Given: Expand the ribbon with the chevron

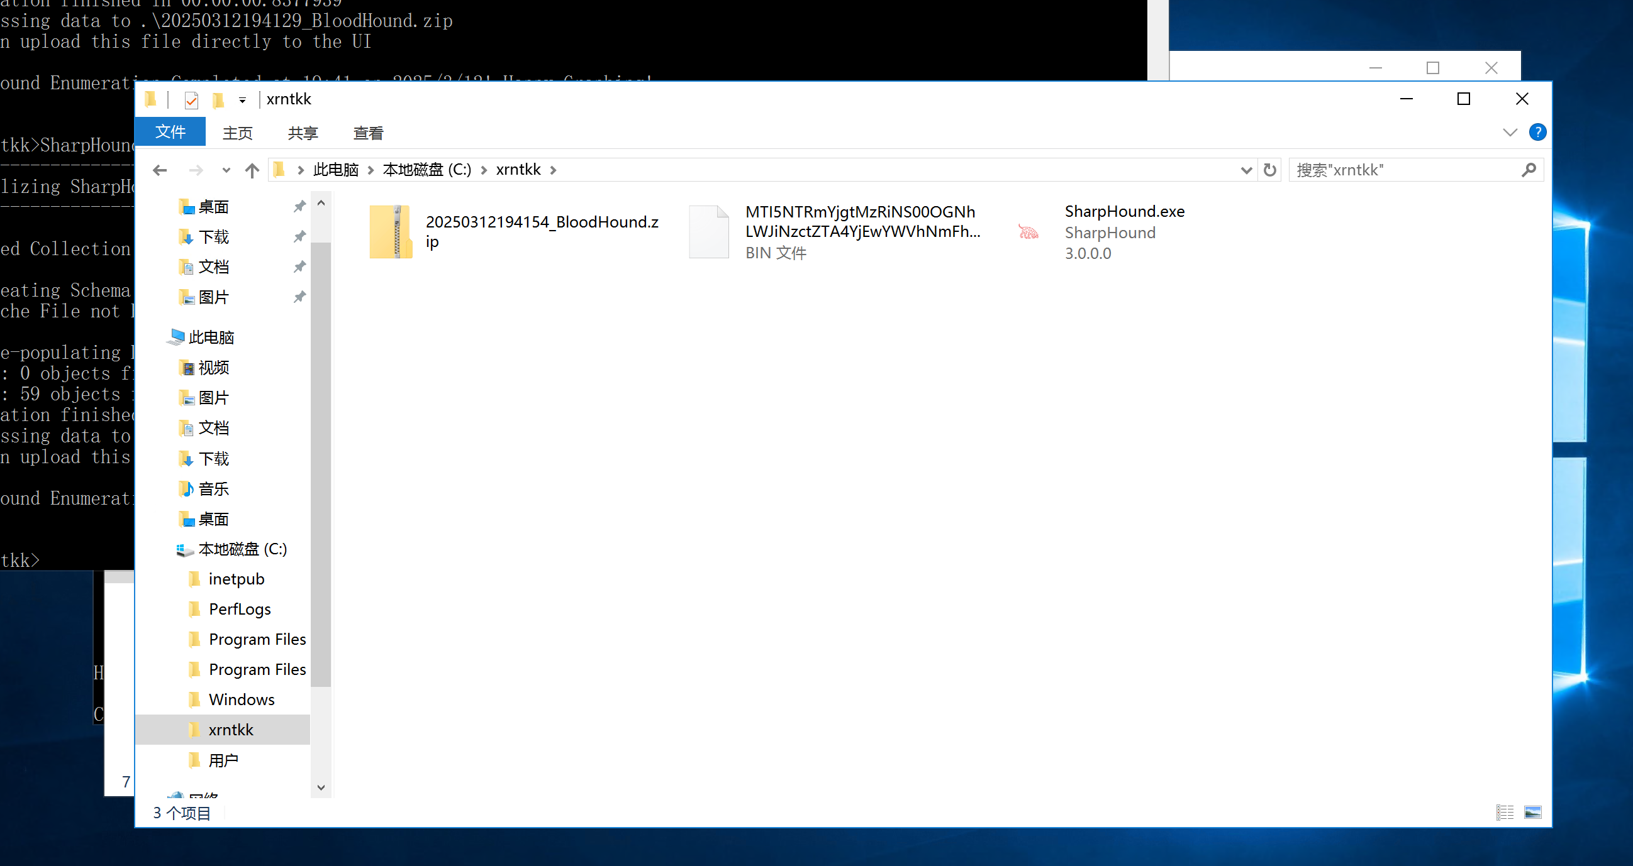Looking at the screenshot, I should tap(1510, 133).
